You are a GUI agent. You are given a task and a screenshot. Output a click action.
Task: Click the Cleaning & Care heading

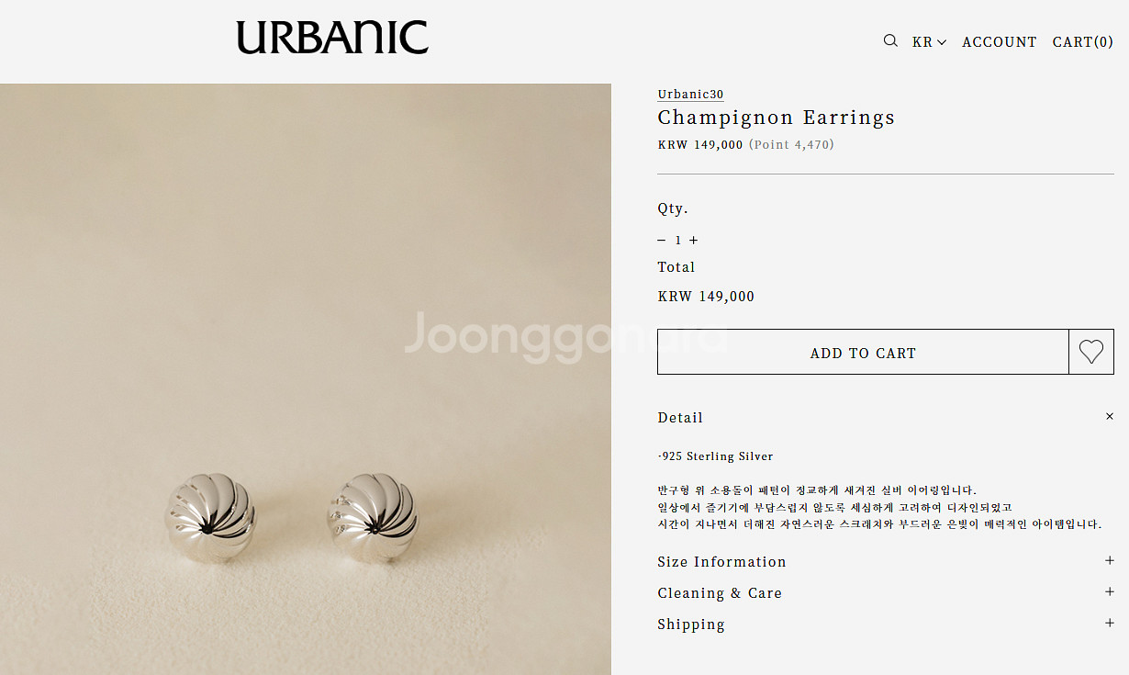[x=720, y=593]
